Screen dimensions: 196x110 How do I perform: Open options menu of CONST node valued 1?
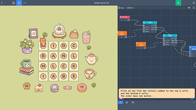126,32
